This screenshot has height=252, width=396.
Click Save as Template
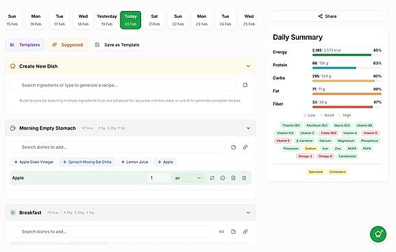click(x=117, y=45)
